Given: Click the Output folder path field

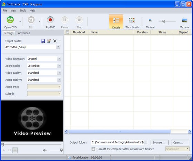Looking at the screenshot, I should click(x=118, y=142).
